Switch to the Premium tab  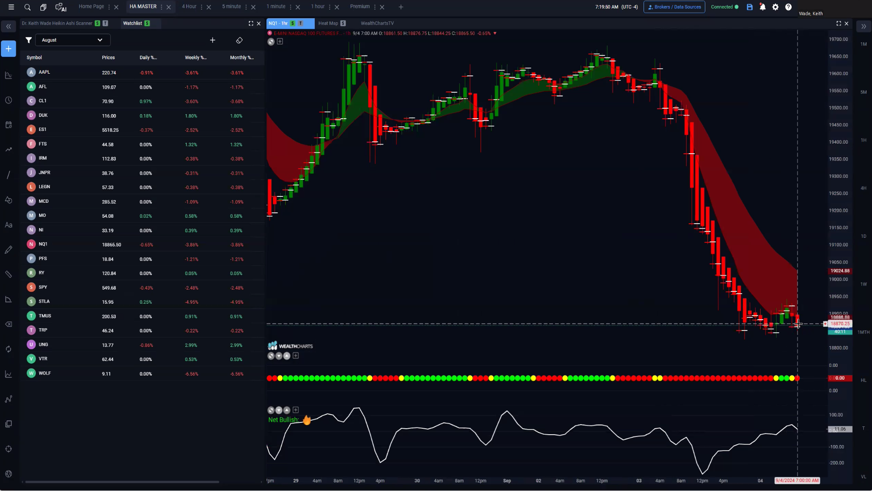coord(360,6)
